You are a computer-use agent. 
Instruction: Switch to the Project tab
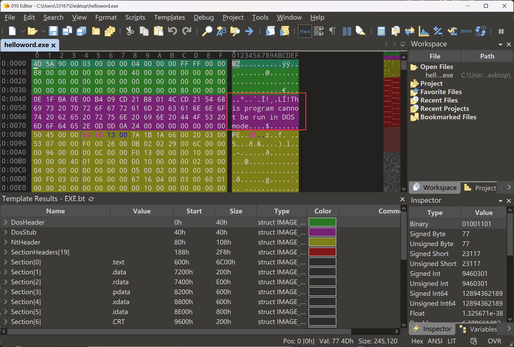click(x=480, y=188)
